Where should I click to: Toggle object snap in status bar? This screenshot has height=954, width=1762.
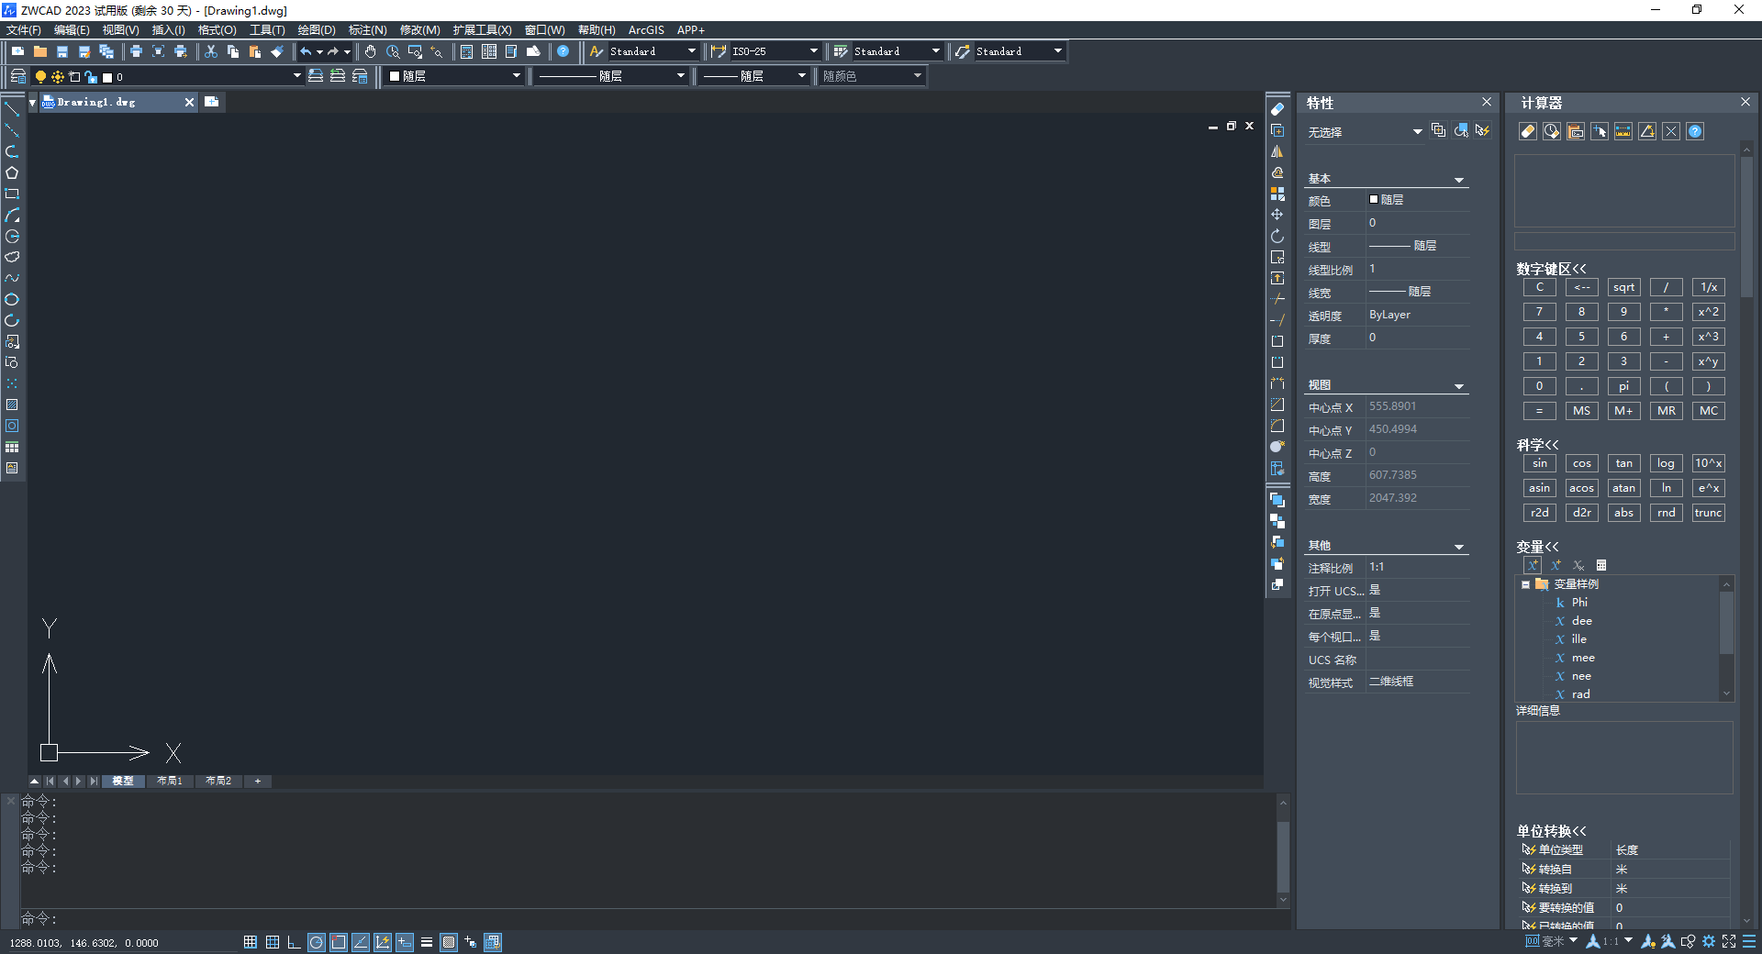(x=339, y=942)
